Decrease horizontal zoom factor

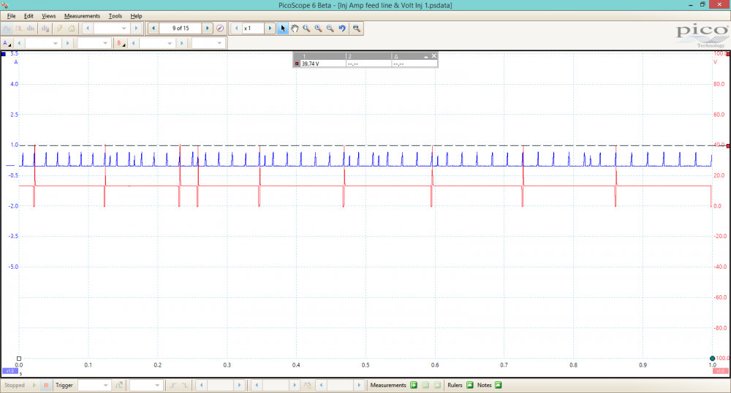[x=236, y=28]
